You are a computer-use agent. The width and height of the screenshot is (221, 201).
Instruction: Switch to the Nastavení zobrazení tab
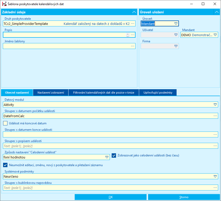point(51,93)
